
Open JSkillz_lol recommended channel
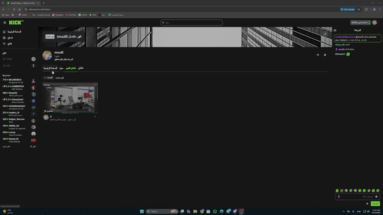click(x=19, y=127)
